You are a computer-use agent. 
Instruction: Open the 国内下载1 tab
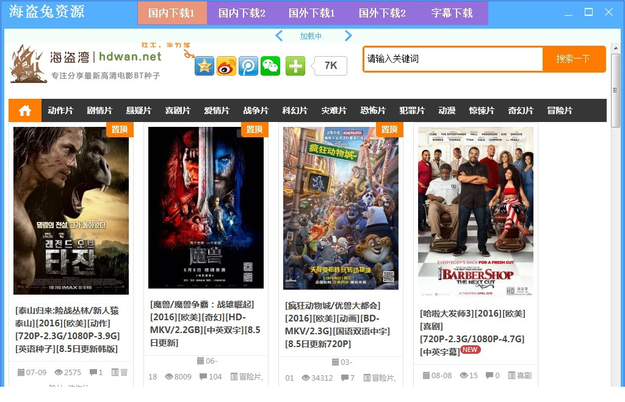pos(172,13)
